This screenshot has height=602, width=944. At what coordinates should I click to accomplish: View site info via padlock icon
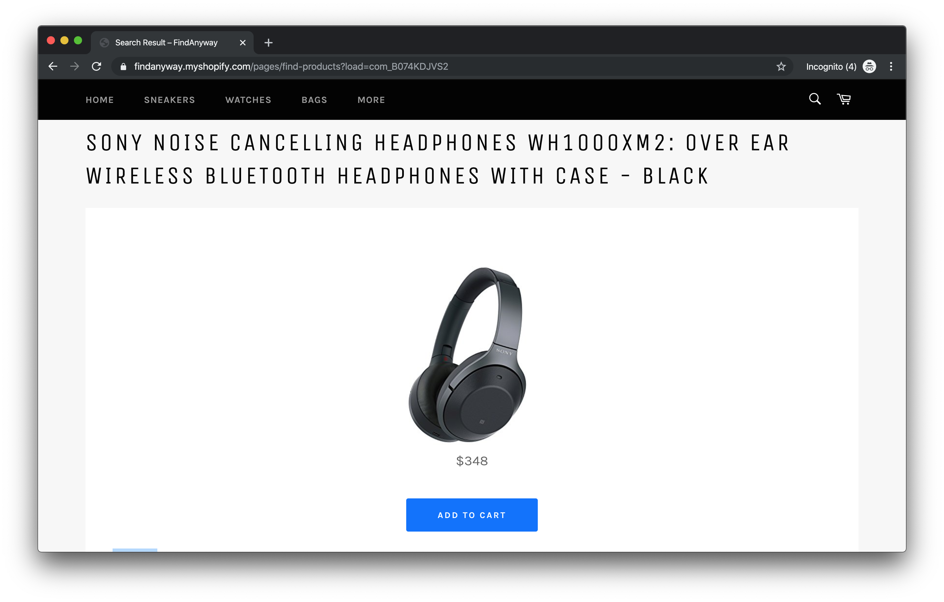123,66
